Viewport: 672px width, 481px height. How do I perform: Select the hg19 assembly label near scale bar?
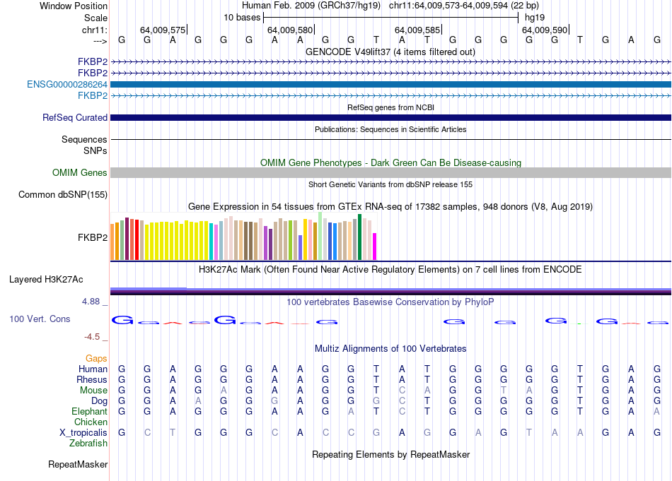pyautogui.click(x=535, y=18)
